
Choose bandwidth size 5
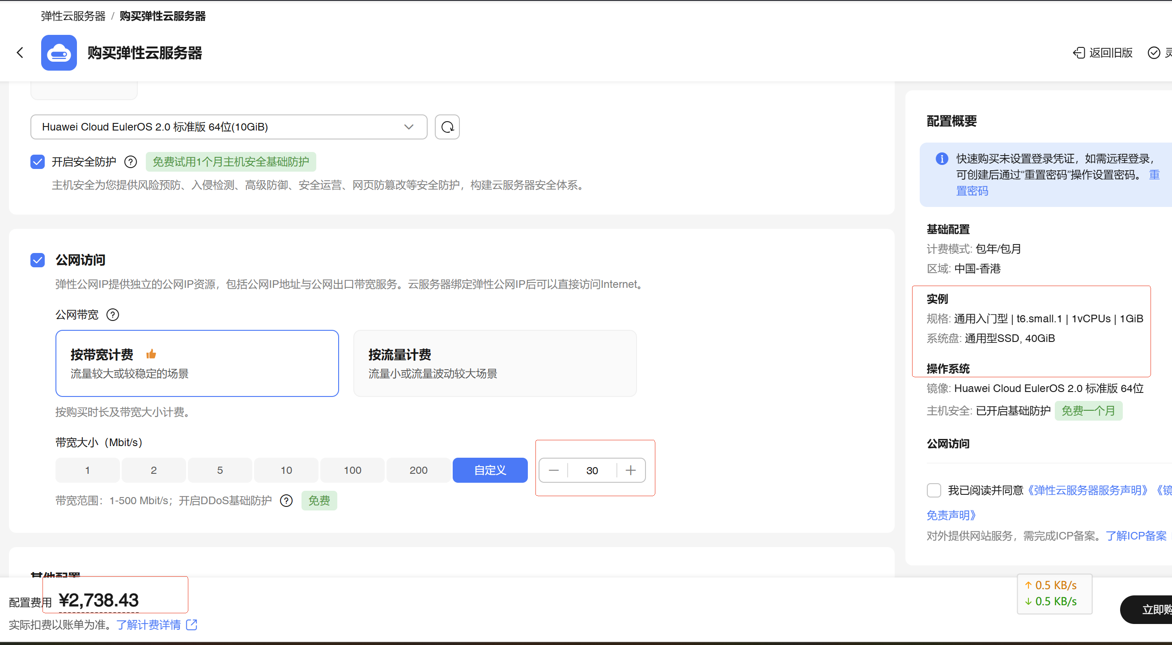(x=220, y=470)
